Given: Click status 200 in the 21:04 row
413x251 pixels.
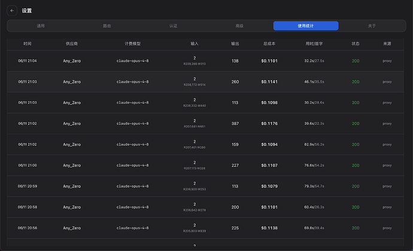Looking at the screenshot, I should tap(356, 61).
